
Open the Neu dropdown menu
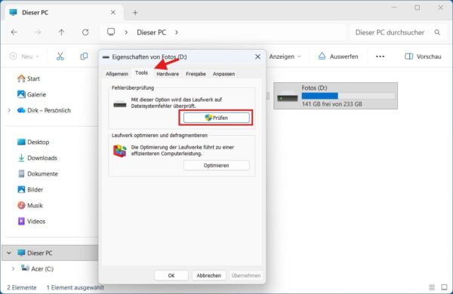click(x=25, y=57)
